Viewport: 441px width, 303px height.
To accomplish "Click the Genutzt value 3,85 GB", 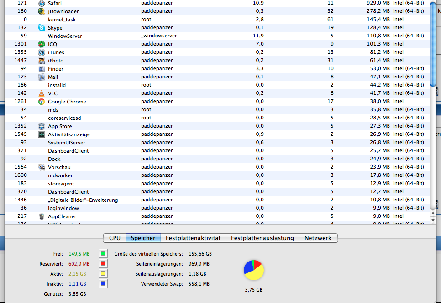I will [77, 294].
